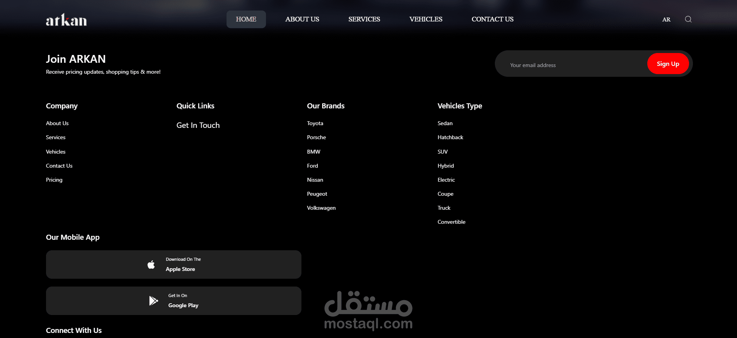The image size is (737, 338).
Task: Download on the Apple Store button
Action: 174,264
